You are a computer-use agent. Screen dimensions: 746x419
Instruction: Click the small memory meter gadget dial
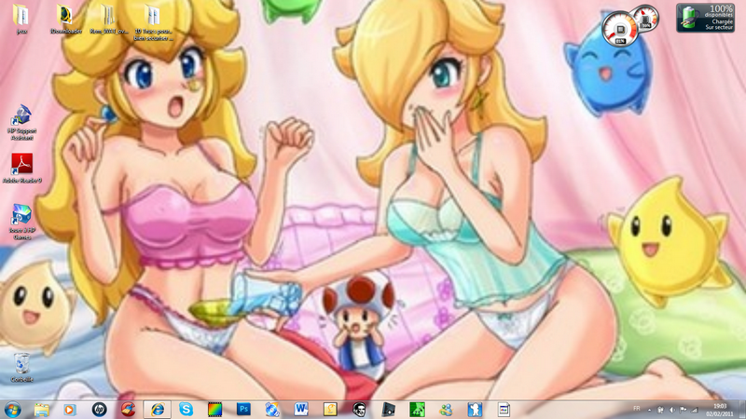point(645,19)
